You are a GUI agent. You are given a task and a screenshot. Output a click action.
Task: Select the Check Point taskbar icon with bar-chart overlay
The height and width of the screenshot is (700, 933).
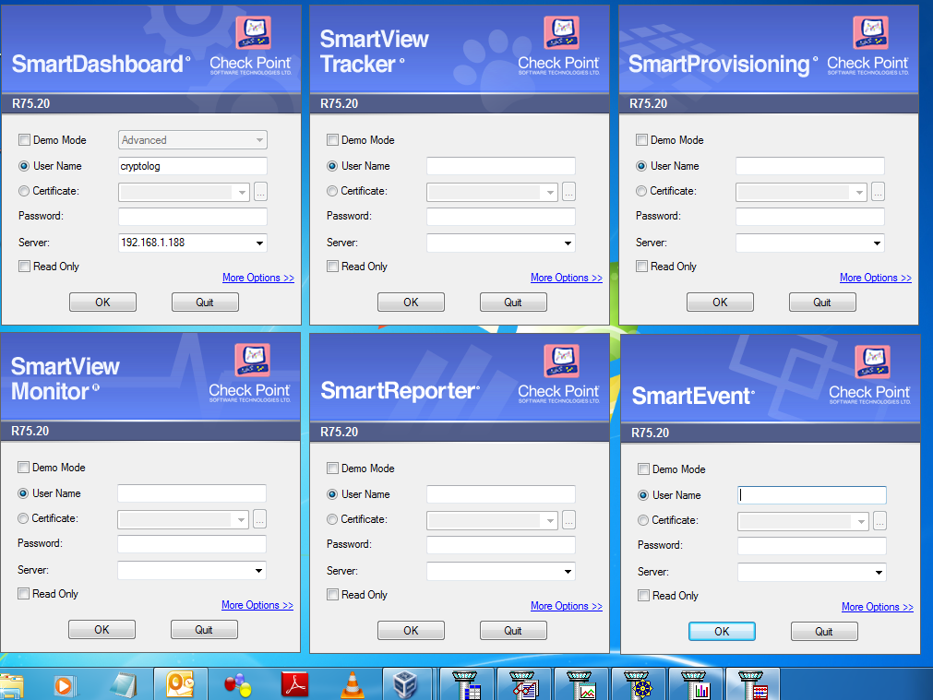[x=695, y=684]
